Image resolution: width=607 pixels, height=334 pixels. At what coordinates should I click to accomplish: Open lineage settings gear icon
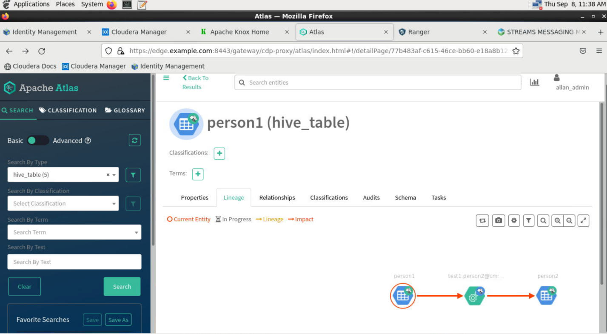point(514,220)
